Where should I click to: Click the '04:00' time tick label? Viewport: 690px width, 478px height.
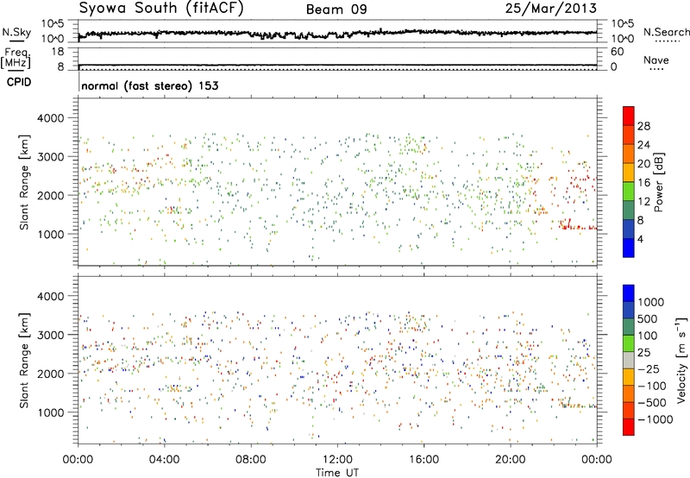tap(164, 460)
